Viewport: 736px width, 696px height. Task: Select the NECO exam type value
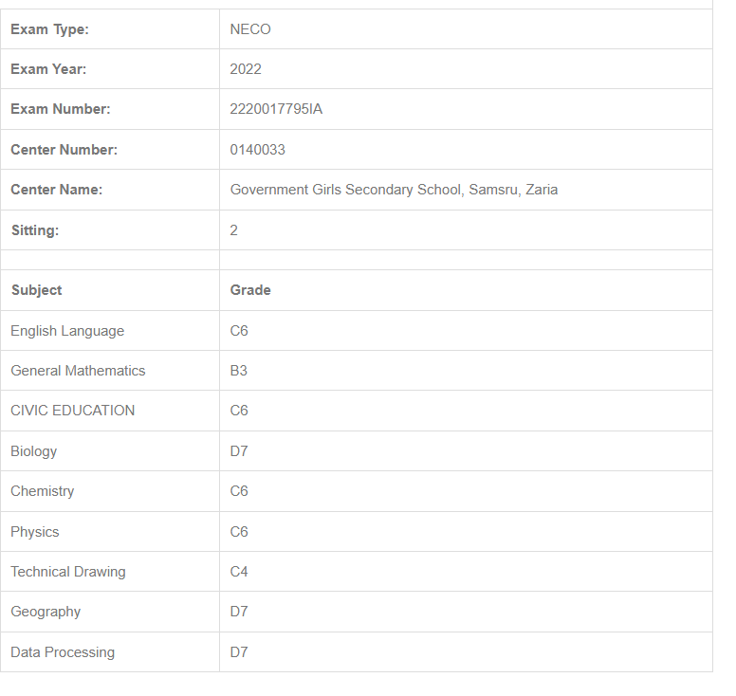point(250,29)
